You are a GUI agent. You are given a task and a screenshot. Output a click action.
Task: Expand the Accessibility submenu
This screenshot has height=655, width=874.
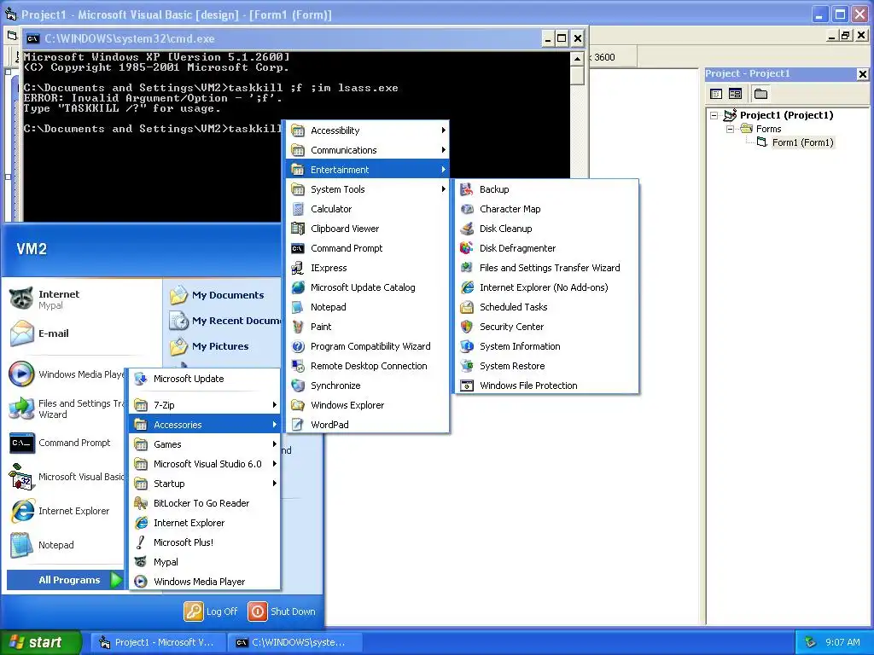click(368, 130)
